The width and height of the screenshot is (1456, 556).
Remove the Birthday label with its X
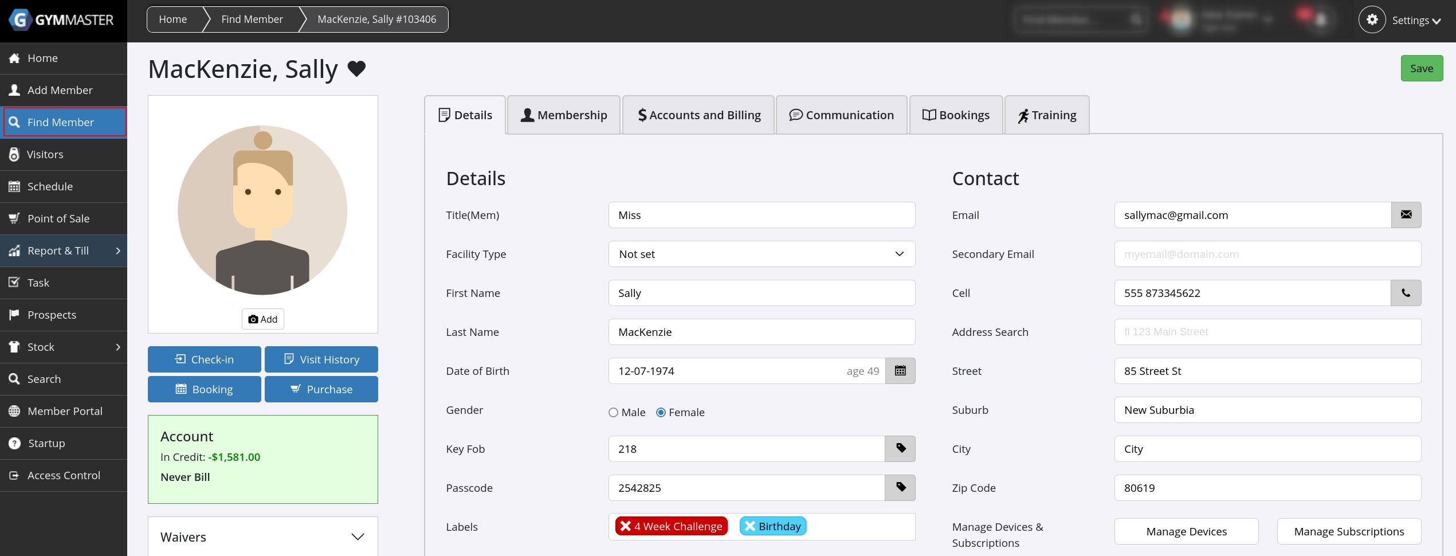pyautogui.click(x=750, y=526)
